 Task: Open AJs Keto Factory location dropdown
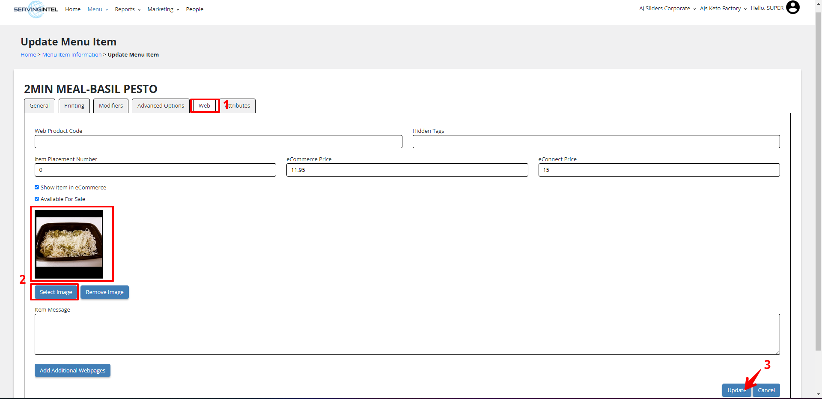tap(723, 9)
